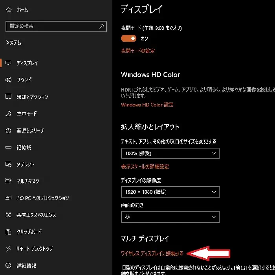
Task: Click the Home house icon
Action: (x=9, y=10)
